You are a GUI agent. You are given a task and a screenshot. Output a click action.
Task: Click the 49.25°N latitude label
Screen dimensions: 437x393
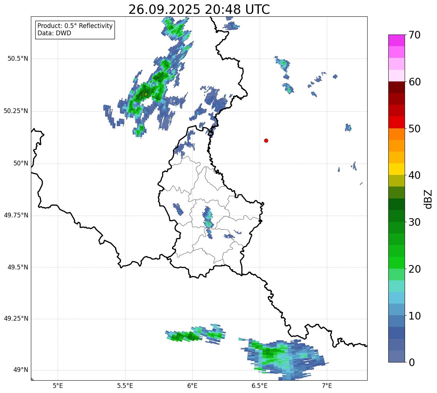[16, 319]
